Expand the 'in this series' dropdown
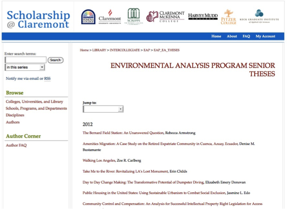 25,67
